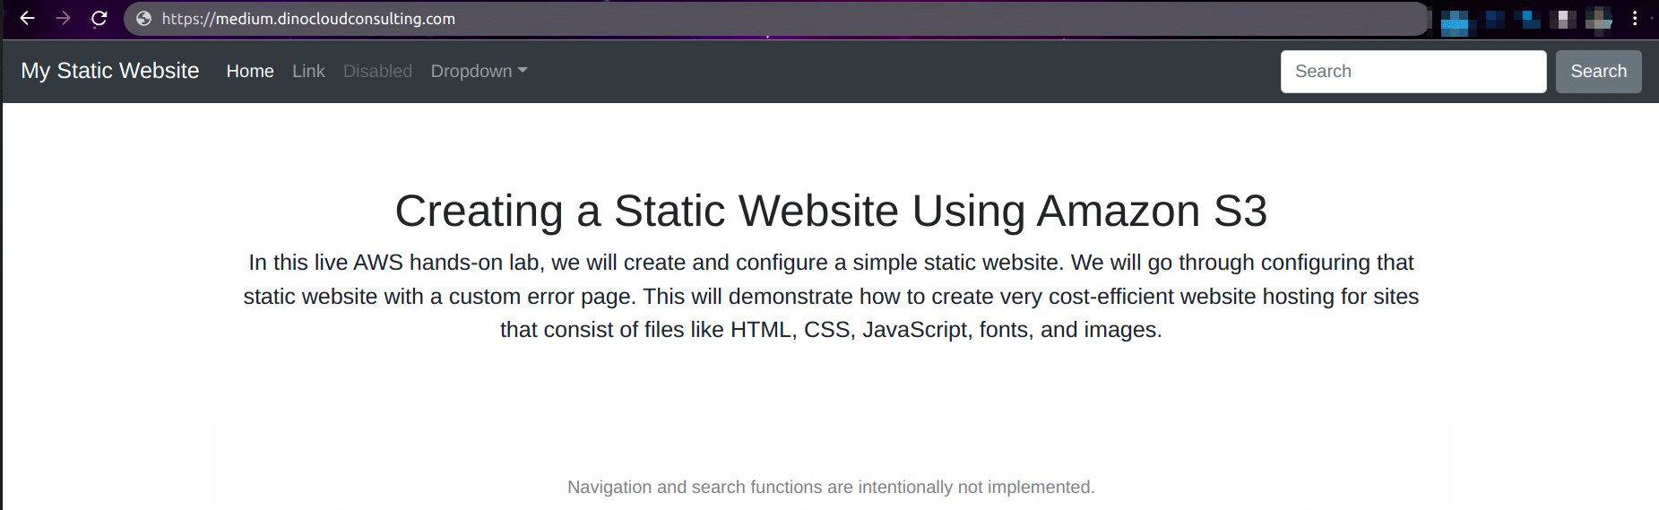Expand the Dropdown menu in the navbar
This screenshot has height=510, width=1659.
tap(479, 71)
